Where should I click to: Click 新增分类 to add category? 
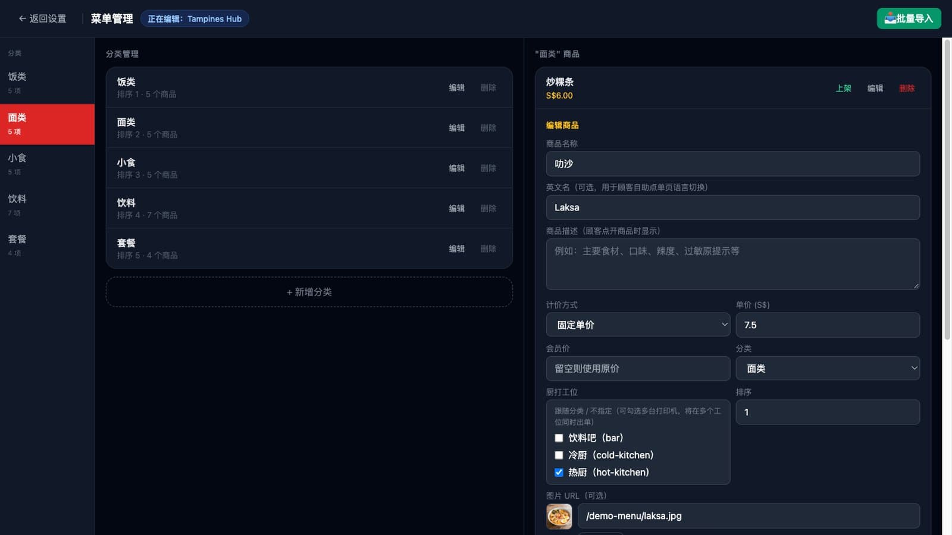(x=309, y=292)
